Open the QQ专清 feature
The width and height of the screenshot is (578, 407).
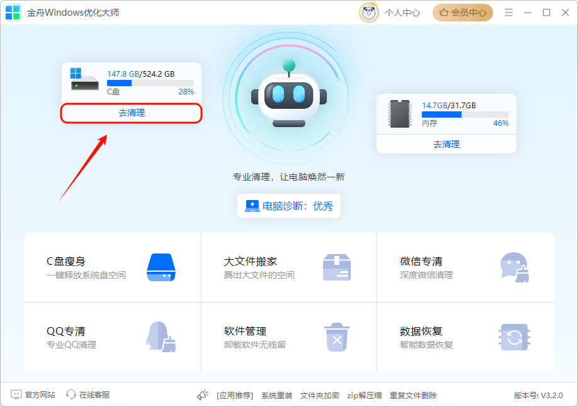click(x=113, y=337)
